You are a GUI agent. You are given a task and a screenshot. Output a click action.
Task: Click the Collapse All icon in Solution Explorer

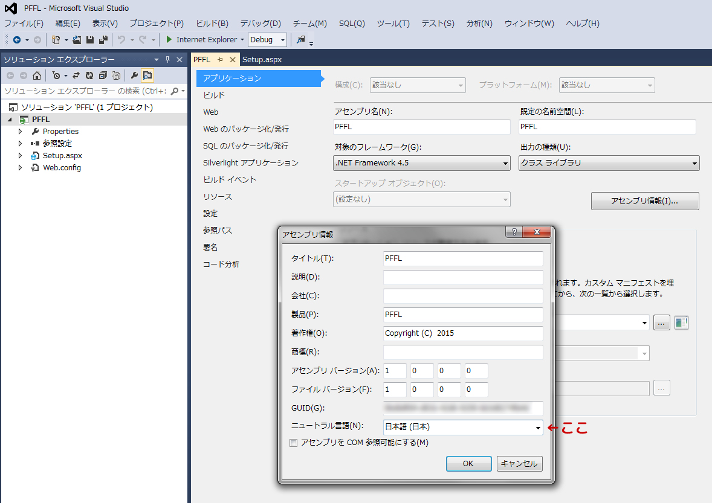103,75
